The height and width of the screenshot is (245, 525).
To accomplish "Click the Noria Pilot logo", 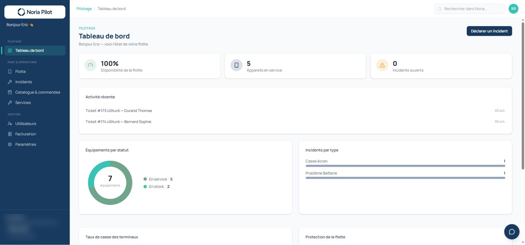I will point(35,12).
